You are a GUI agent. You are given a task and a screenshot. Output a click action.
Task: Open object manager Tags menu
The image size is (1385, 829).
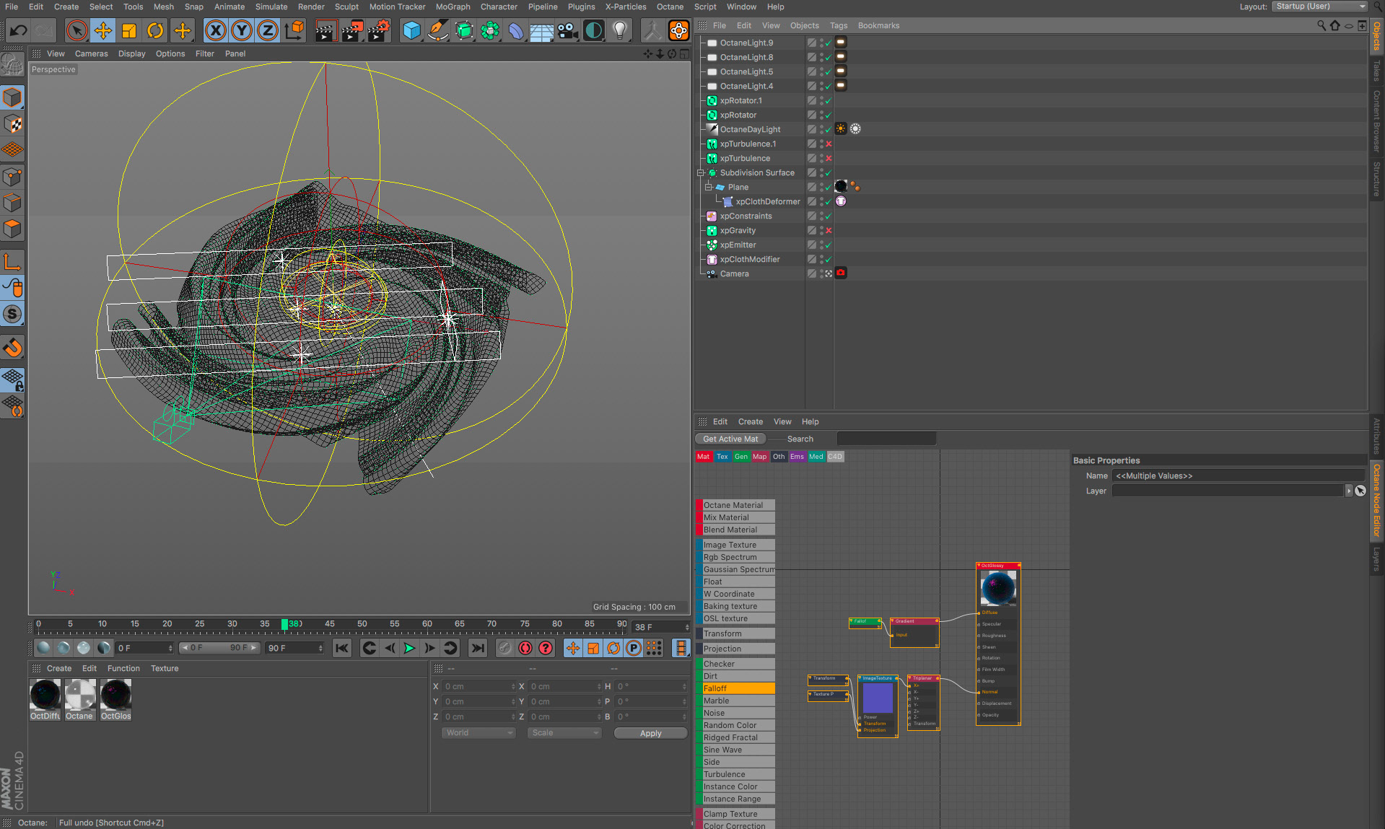coord(838,25)
